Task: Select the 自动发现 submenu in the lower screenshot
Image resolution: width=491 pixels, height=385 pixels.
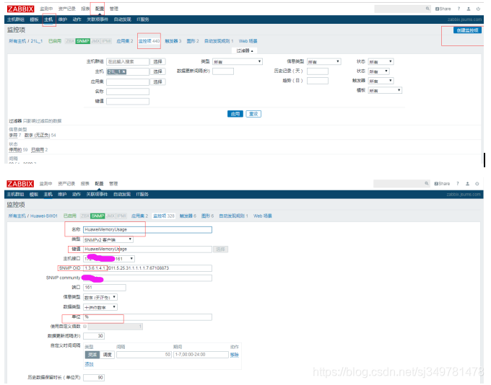Action: 122,194
